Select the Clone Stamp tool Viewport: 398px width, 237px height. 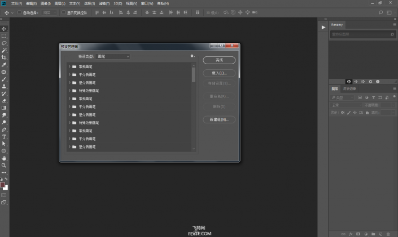4,86
